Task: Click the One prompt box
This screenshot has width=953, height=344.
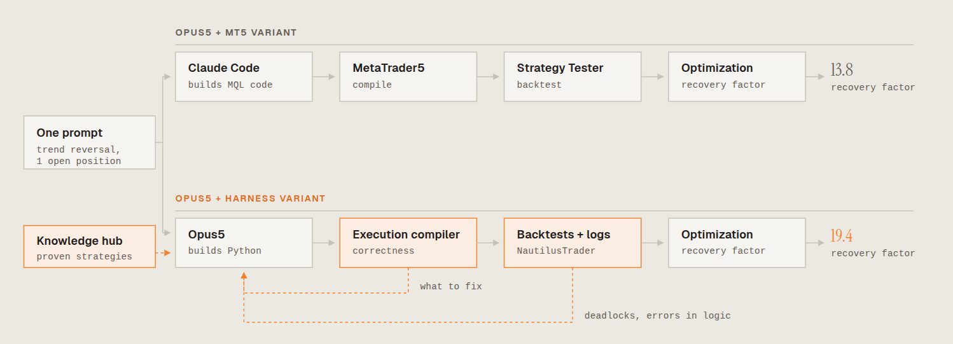Action: tap(90, 142)
